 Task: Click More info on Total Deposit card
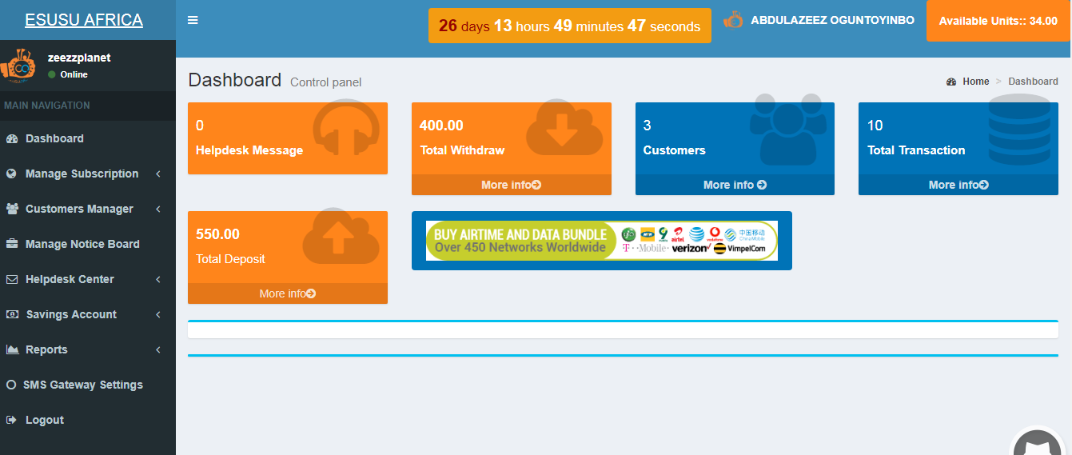click(x=288, y=293)
